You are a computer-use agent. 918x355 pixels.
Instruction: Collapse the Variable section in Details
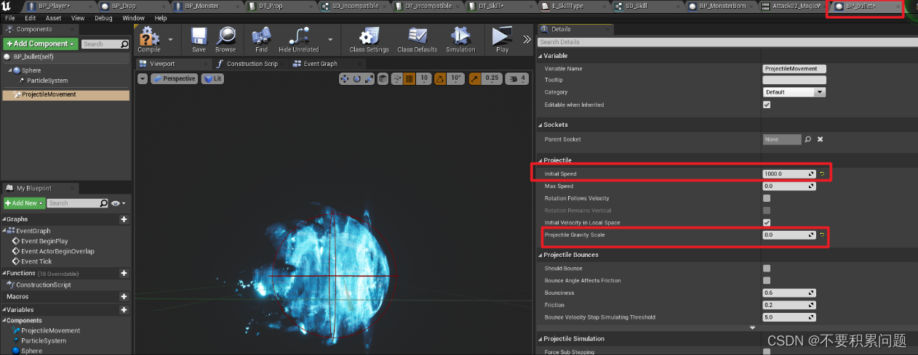click(x=540, y=56)
